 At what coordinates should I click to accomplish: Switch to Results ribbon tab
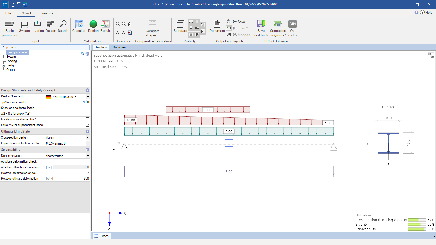[x=47, y=13]
